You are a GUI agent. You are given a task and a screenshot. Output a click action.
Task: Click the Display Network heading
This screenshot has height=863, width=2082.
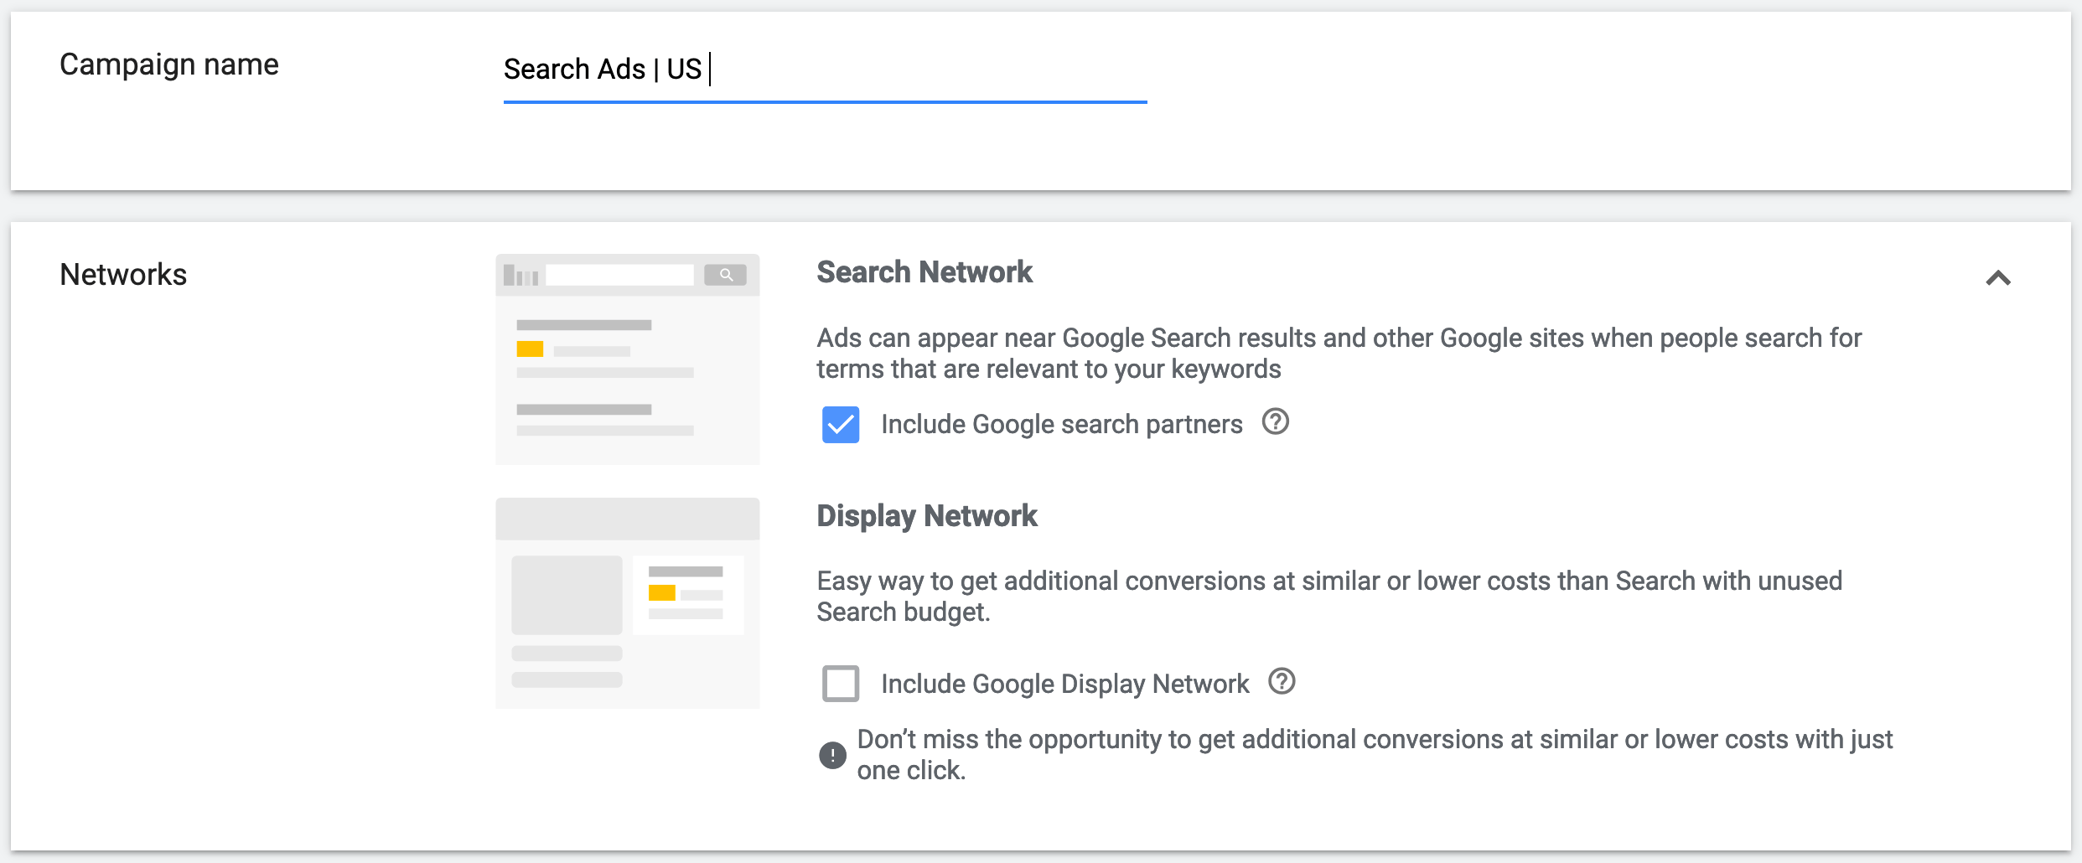click(x=927, y=516)
